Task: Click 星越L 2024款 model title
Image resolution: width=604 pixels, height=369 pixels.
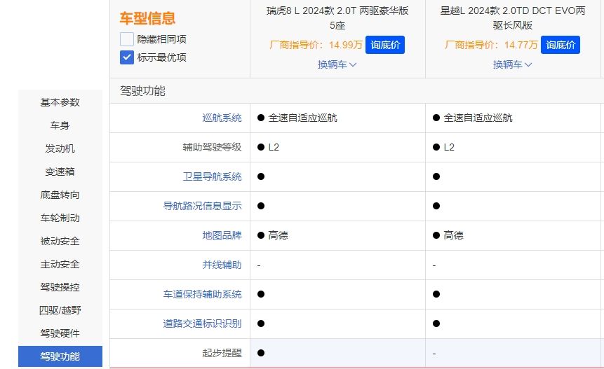Action: coord(513,18)
